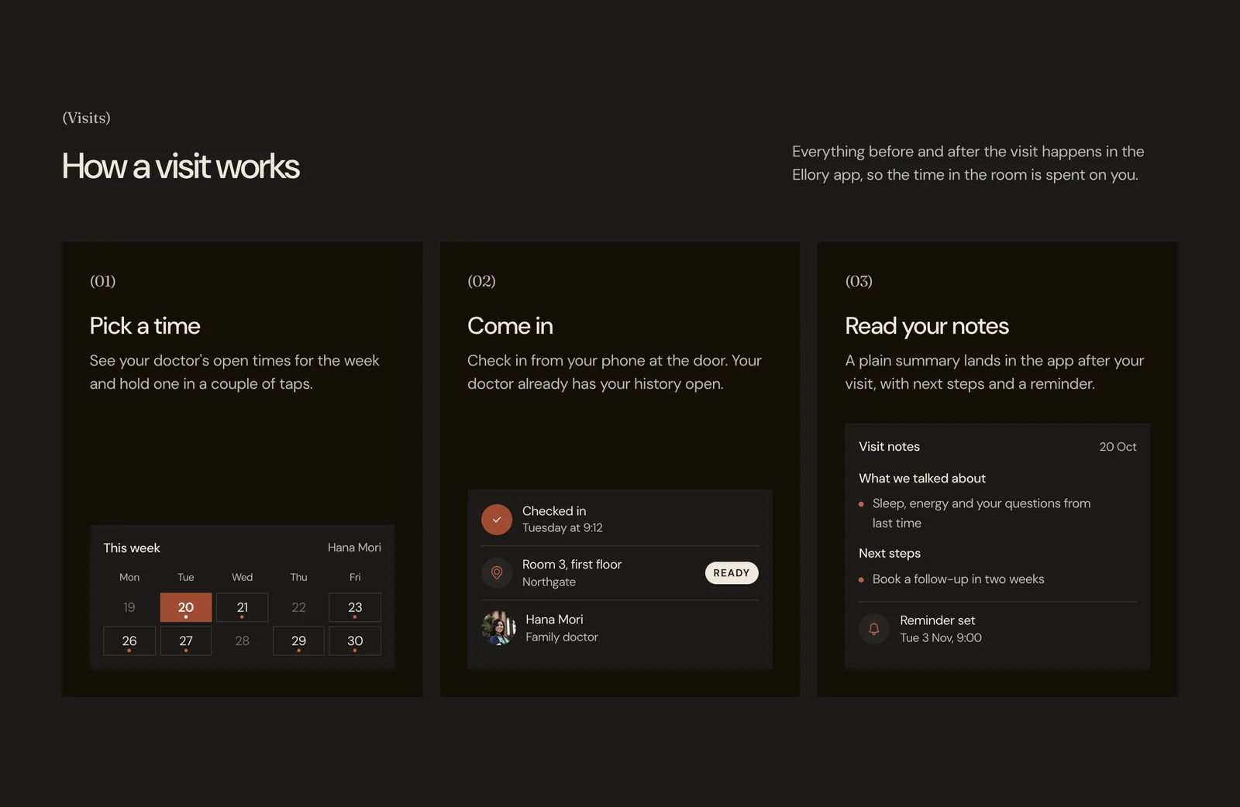
Task: Click 'Book a follow-up in two weeks'
Action: [958, 579]
